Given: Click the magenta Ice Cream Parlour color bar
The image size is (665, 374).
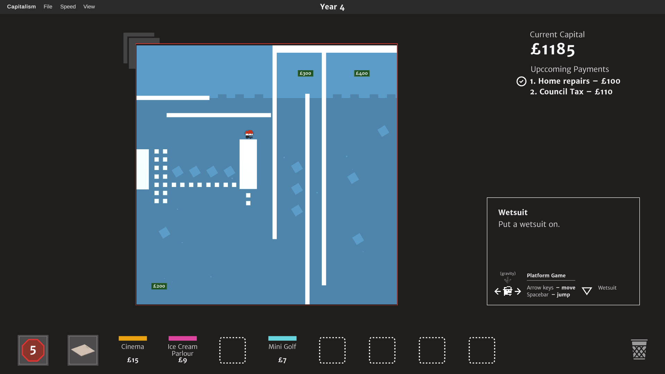Looking at the screenshot, I should click(x=183, y=338).
